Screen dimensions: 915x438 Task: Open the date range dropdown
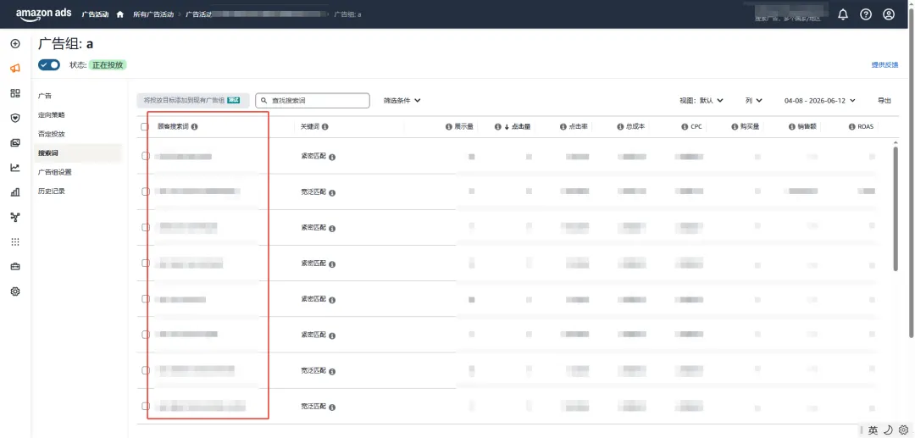[x=820, y=100]
